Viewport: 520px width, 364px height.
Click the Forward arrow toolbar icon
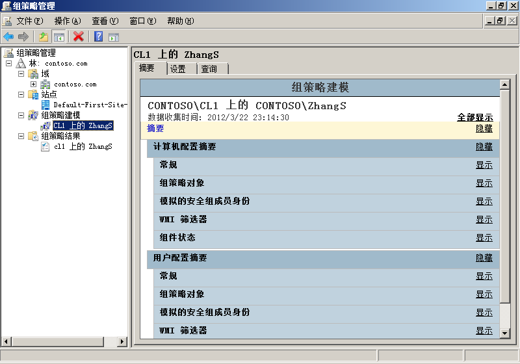click(23, 36)
